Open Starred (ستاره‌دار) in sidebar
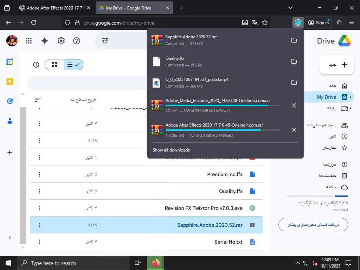This screenshot has width=360, height=270. [x=335, y=148]
